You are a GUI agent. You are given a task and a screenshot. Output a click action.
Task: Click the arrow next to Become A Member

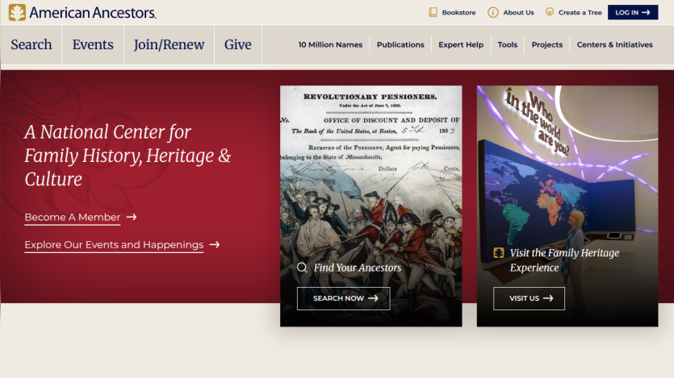pyautogui.click(x=132, y=217)
